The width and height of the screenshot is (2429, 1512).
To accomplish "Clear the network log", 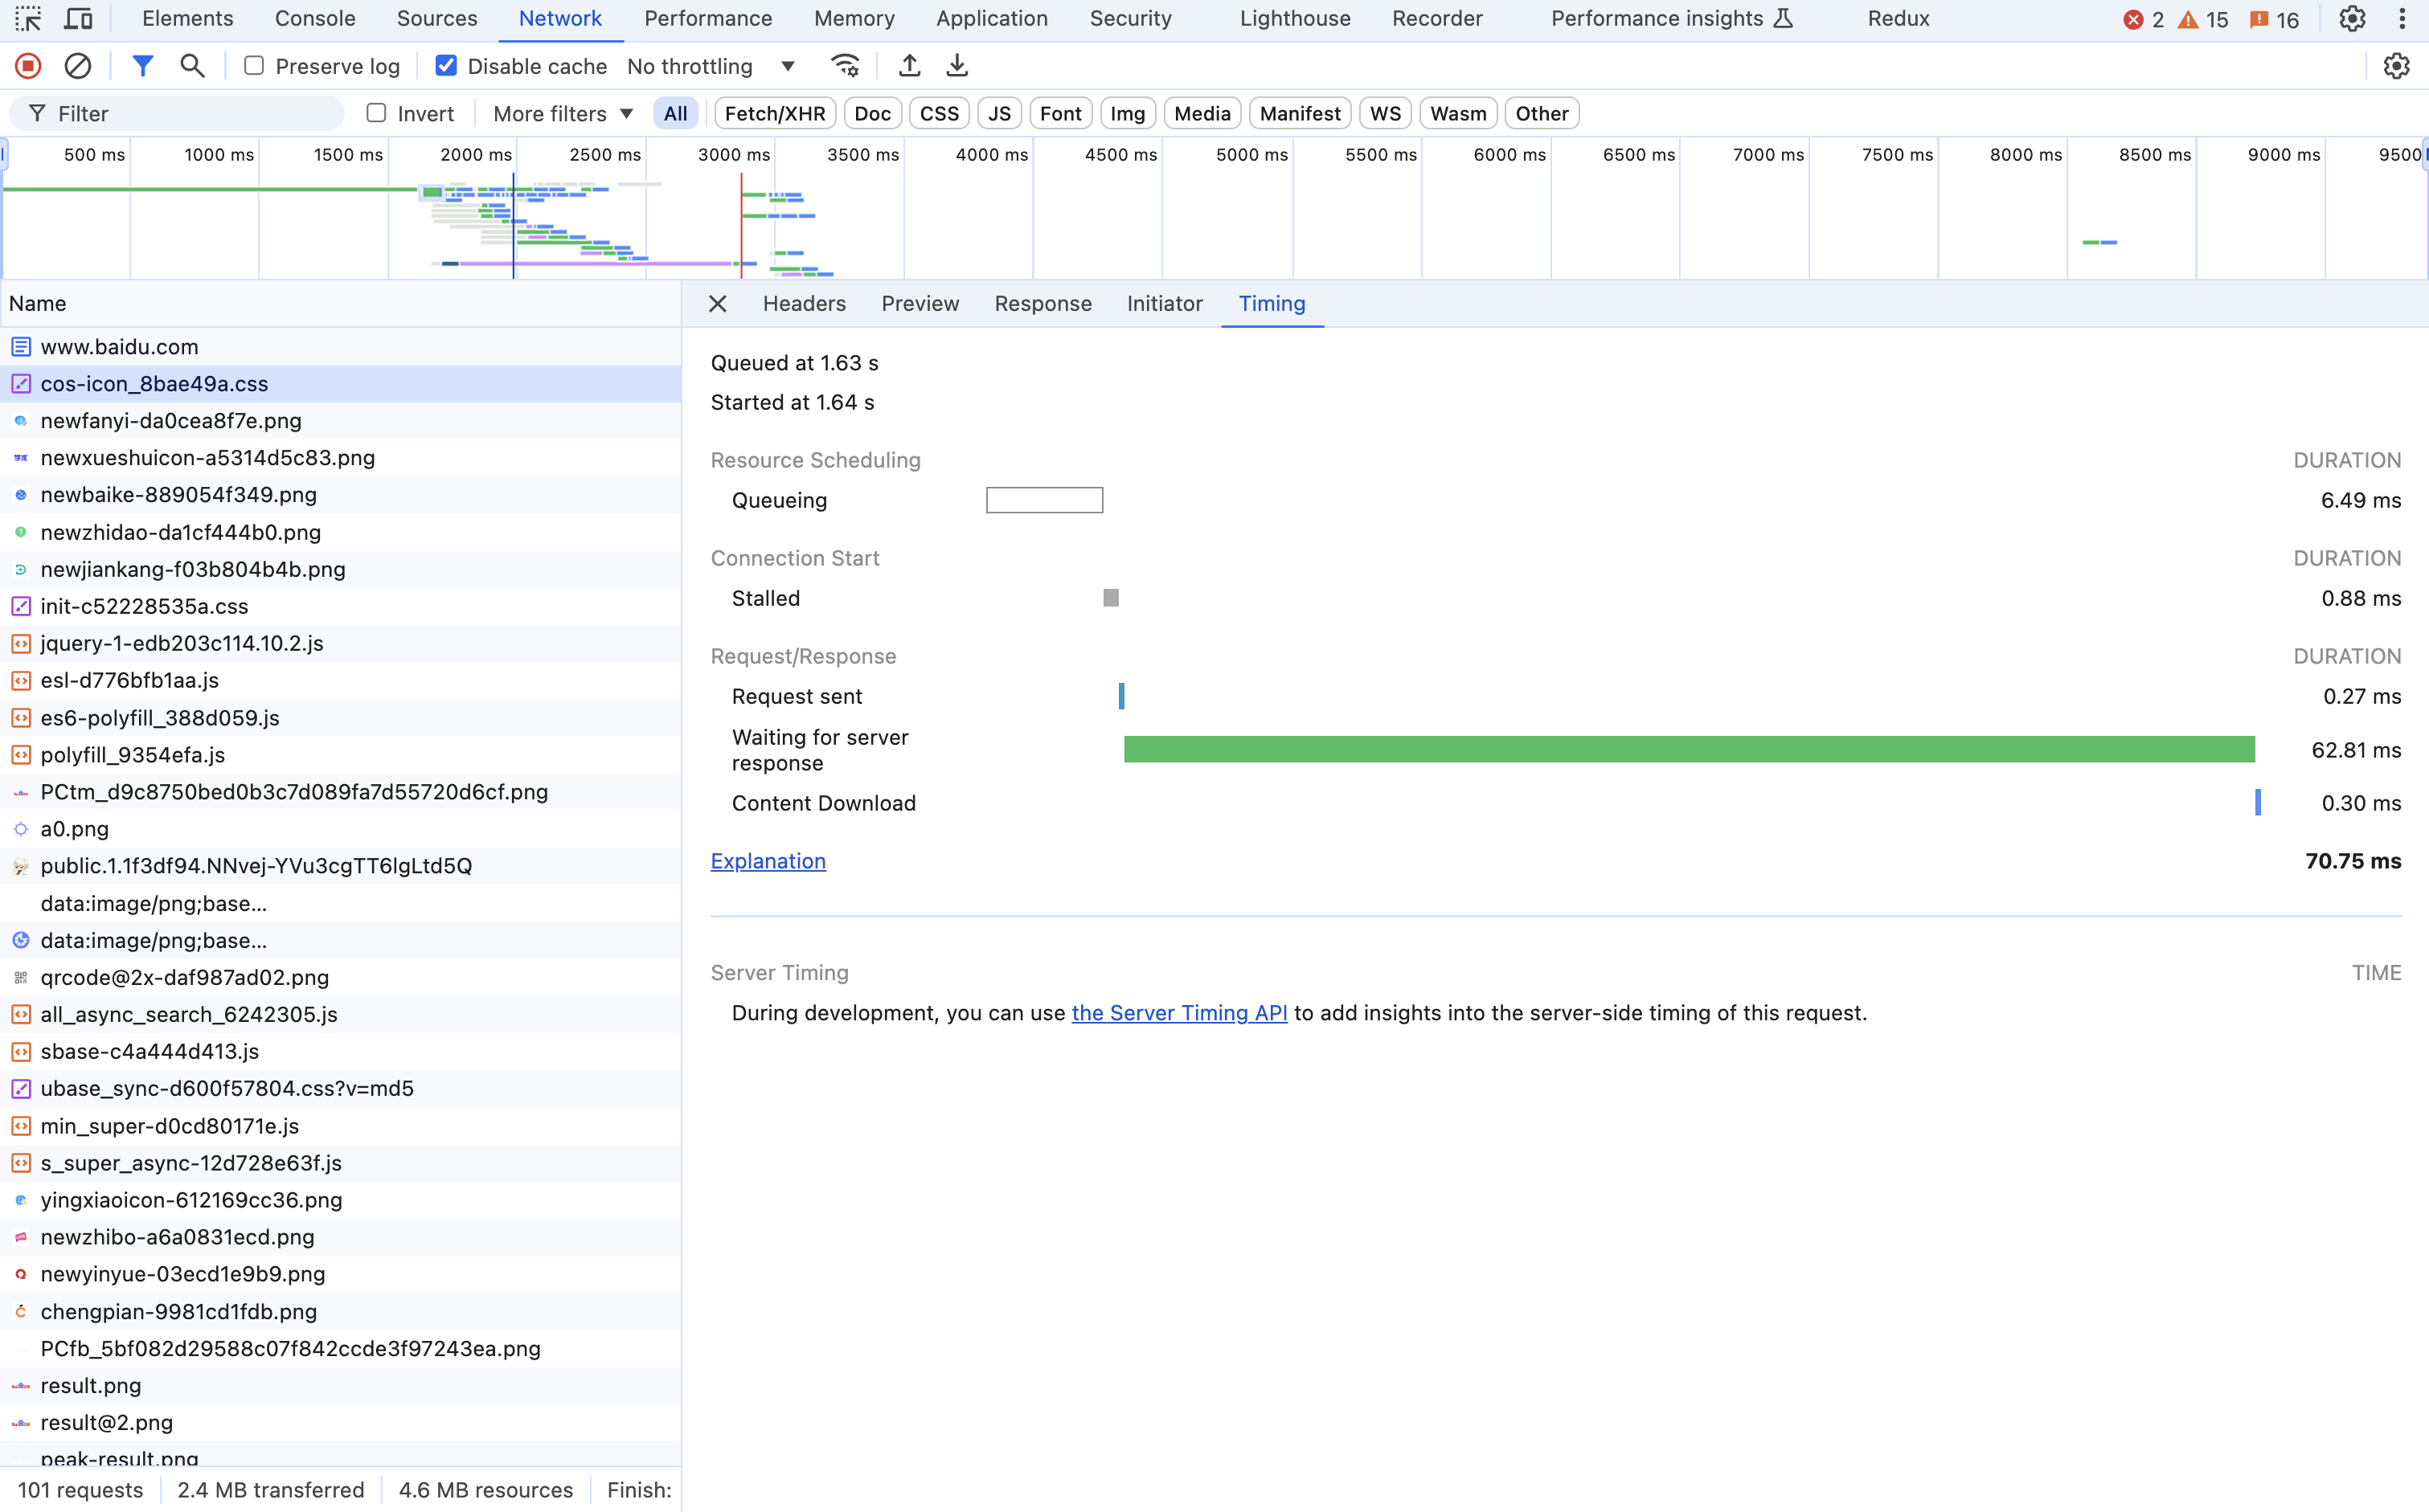I will tap(78, 66).
